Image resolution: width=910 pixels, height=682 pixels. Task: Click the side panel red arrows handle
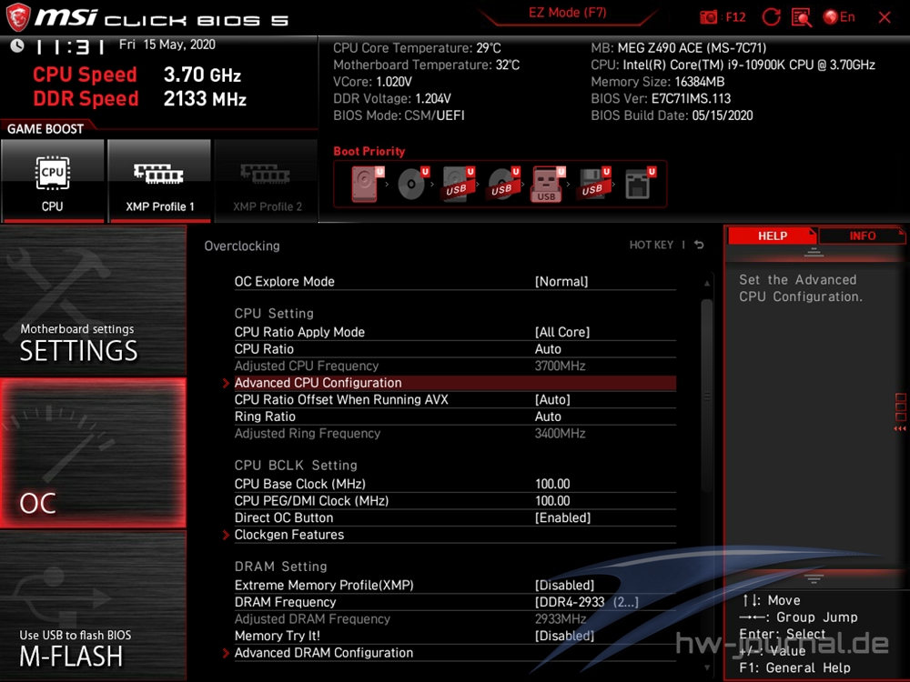pos(900,428)
